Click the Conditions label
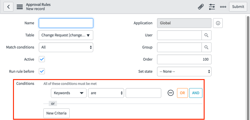Viewport: 250px width, 120px height. (25, 83)
